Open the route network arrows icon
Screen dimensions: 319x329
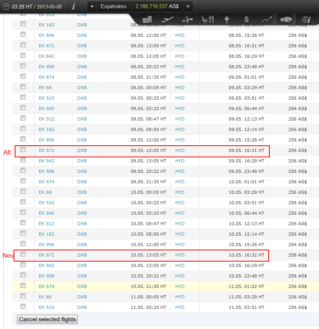pos(187,19)
